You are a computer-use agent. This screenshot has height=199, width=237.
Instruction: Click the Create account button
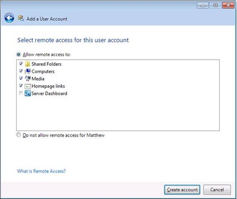(x=182, y=189)
